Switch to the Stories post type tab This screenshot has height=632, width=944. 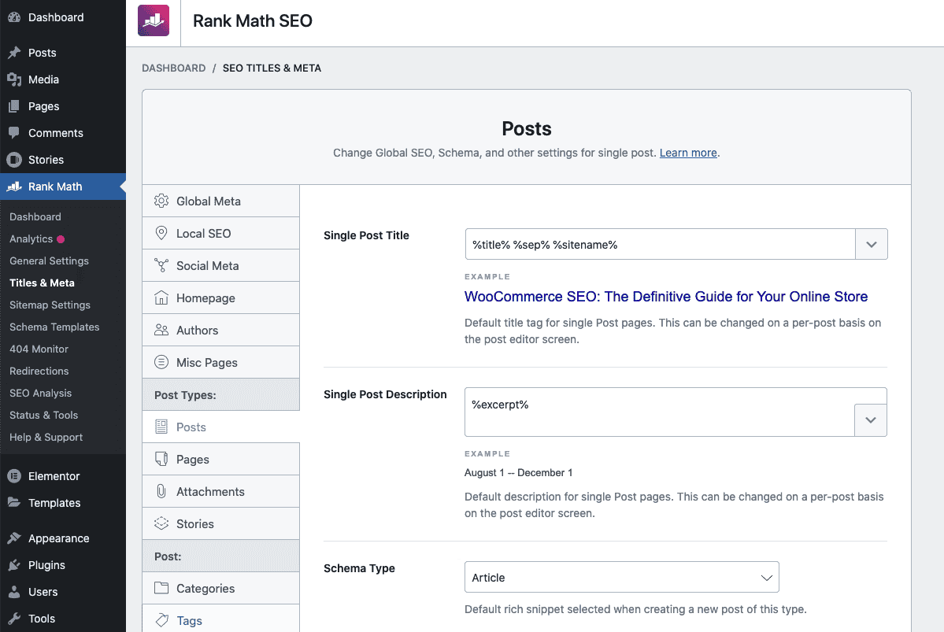click(x=194, y=523)
